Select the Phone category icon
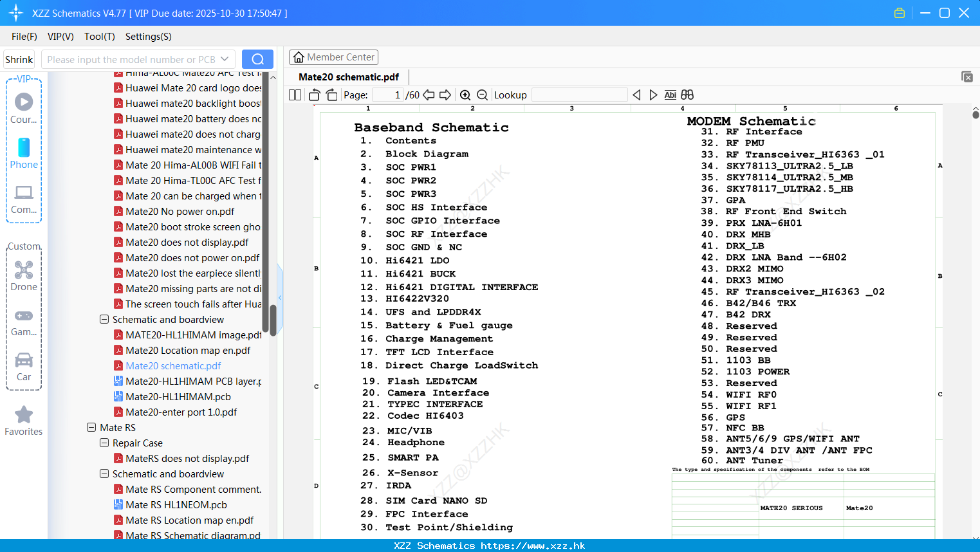This screenshot has width=980, height=552. click(x=24, y=153)
